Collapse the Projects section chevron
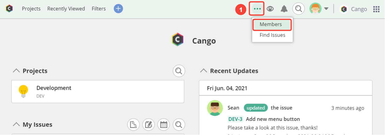385x135 pixels. pyautogui.click(x=16, y=71)
